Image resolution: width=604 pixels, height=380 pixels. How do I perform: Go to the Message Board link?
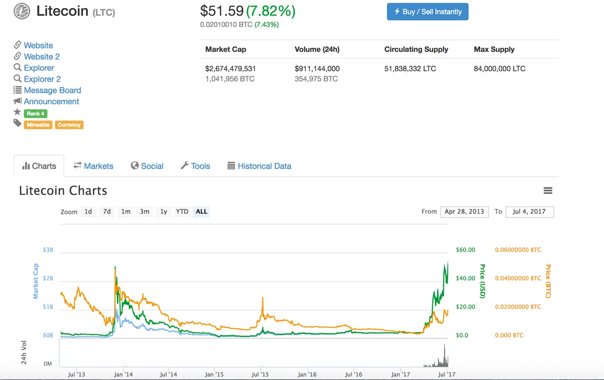point(52,91)
